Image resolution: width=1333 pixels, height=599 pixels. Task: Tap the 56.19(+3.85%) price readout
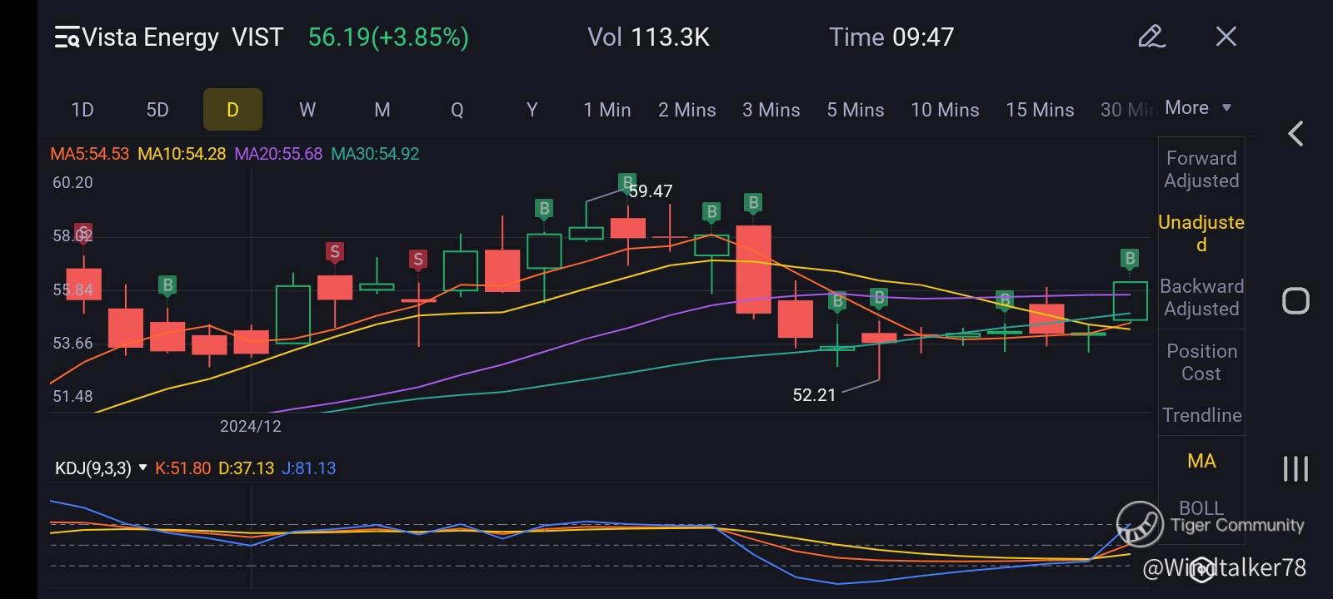pos(388,37)
